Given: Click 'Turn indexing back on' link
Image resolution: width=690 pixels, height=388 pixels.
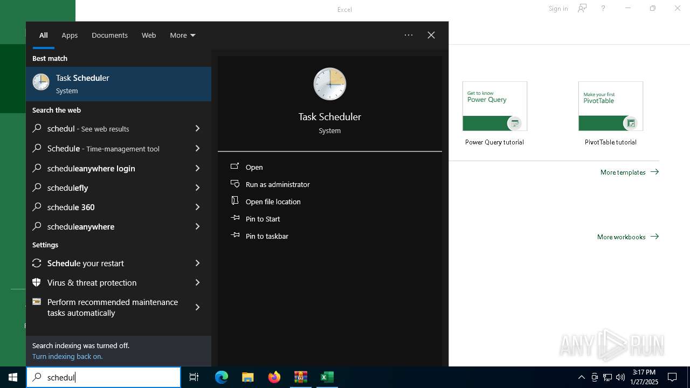Looking at the screenshot, I should (x=67, y=357).
